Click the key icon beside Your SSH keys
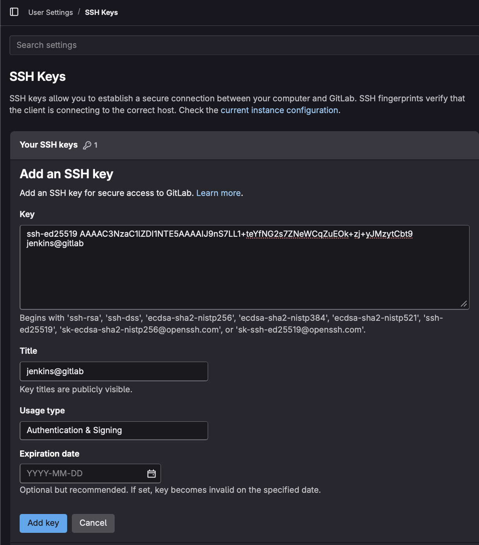 pyautogui.click(x=87, y=145)
